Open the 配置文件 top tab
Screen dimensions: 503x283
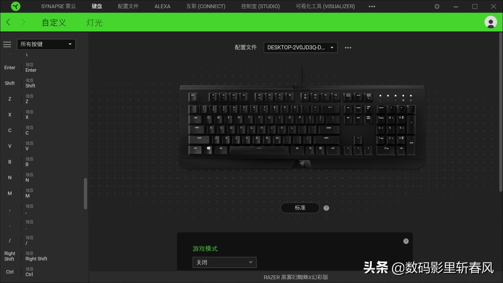coord(128,6)
